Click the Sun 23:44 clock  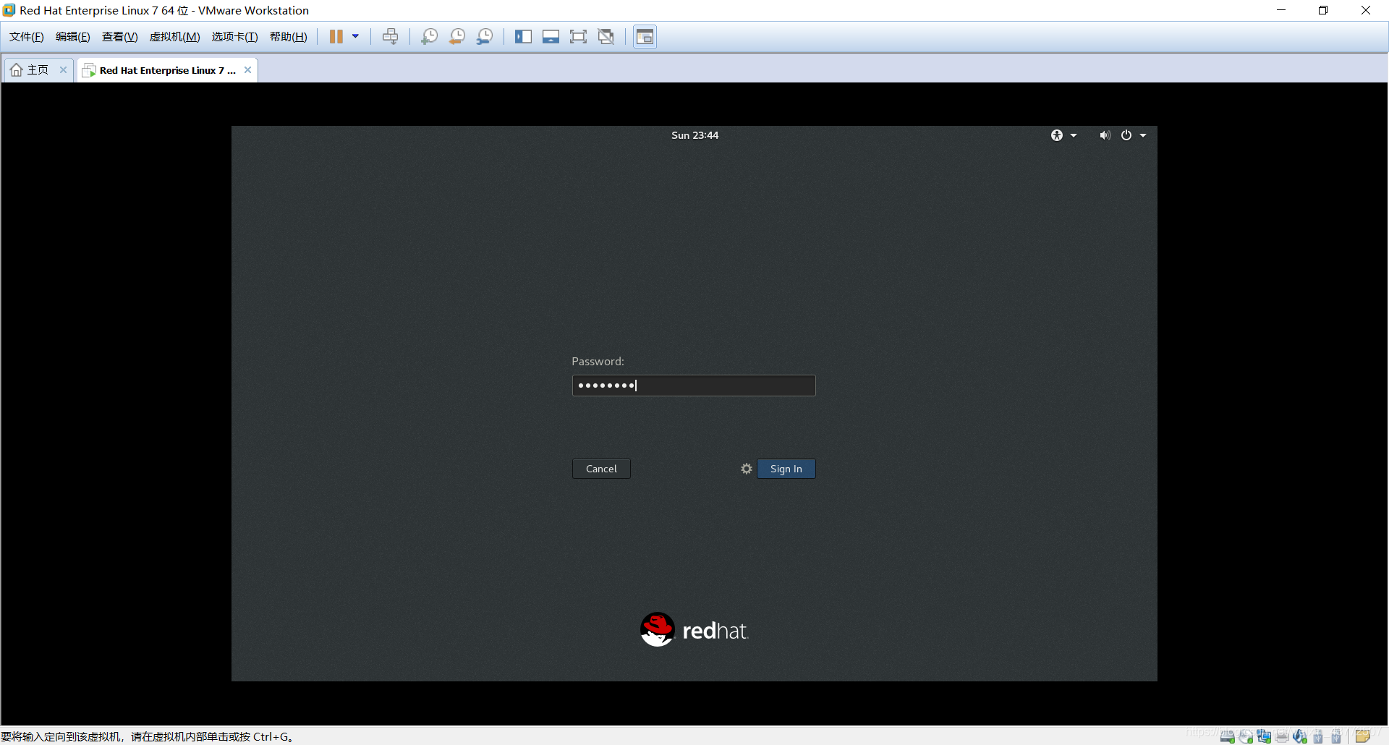coord(694,135)
